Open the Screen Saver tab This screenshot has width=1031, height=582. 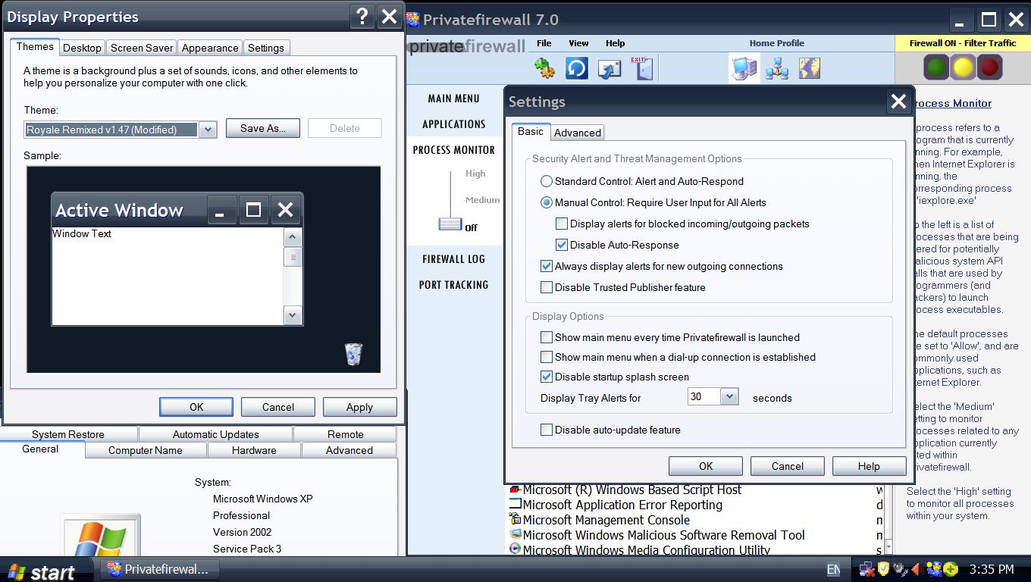pos(142,48)
